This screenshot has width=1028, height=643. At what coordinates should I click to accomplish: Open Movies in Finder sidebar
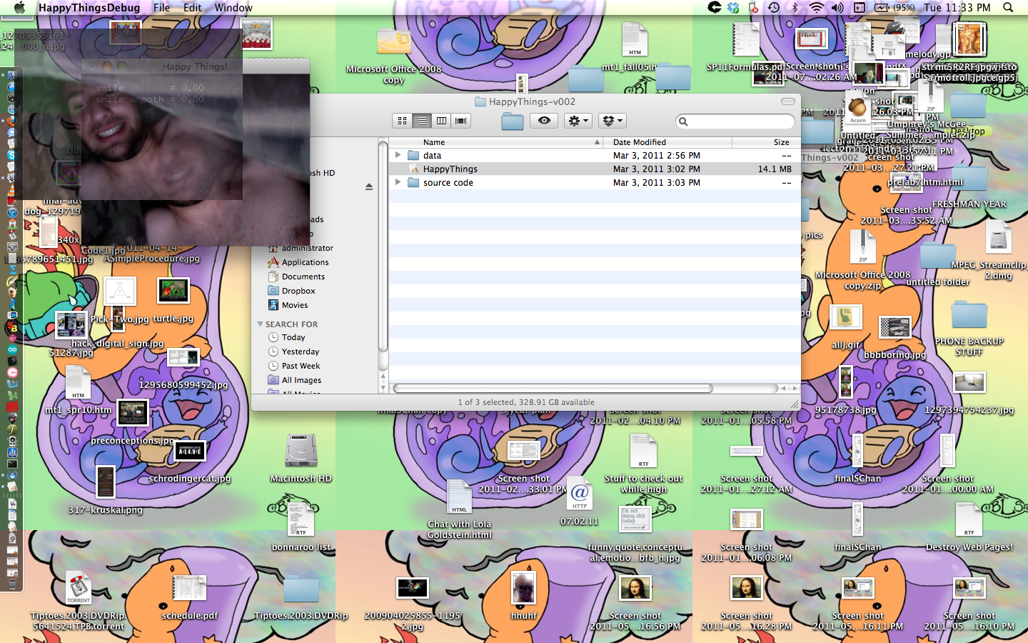295,305
